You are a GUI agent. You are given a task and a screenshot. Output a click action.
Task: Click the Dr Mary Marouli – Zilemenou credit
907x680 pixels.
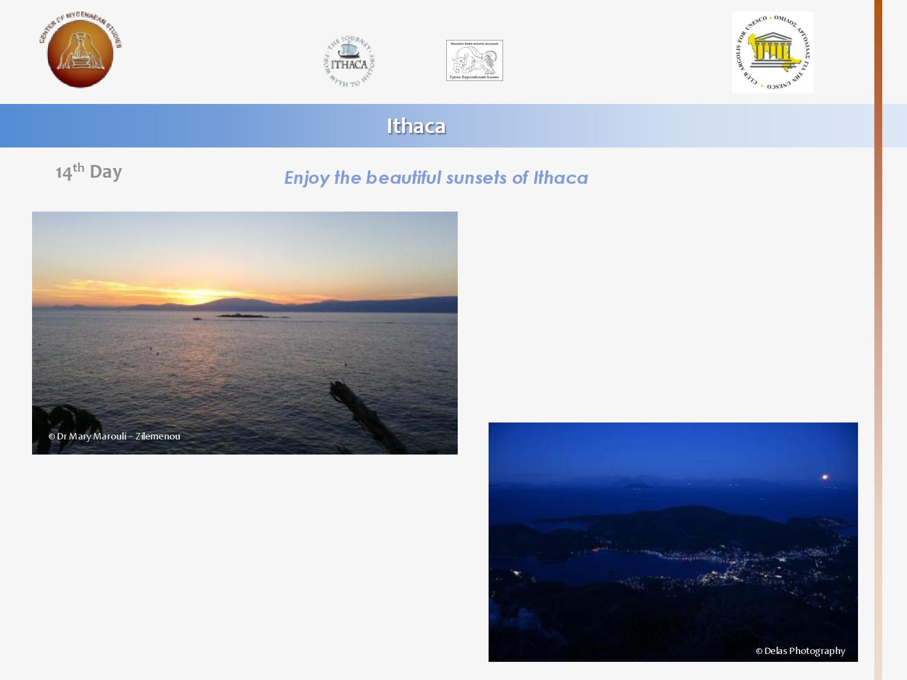tap(114, 436)
